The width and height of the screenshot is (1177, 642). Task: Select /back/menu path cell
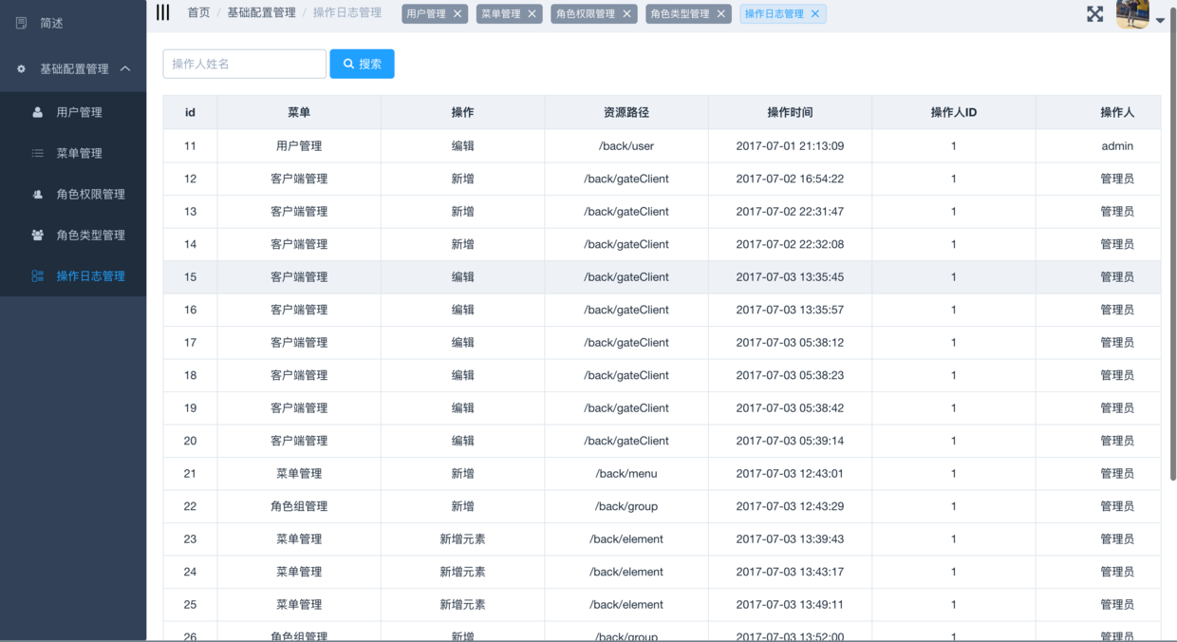coord(626,473)
